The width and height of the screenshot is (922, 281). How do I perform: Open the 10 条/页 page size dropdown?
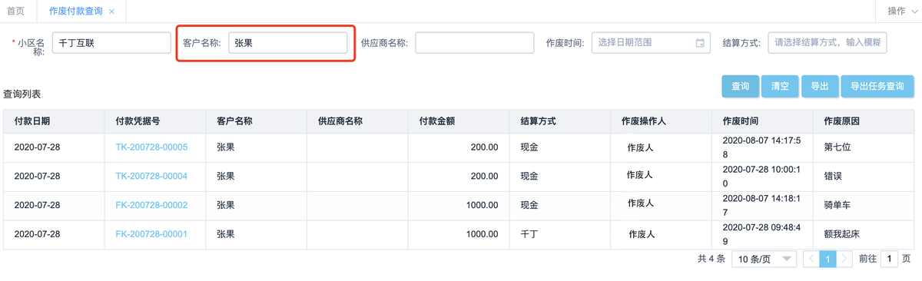[764, 260]
